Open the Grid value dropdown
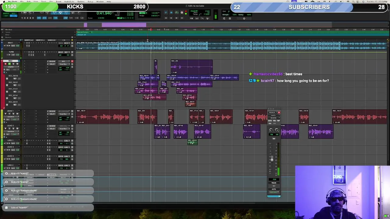This screenshot has height=219, width=390. click(x=159, y=13)
